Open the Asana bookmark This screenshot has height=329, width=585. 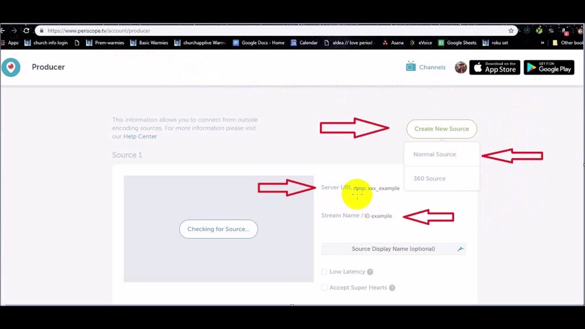(393, 43)
